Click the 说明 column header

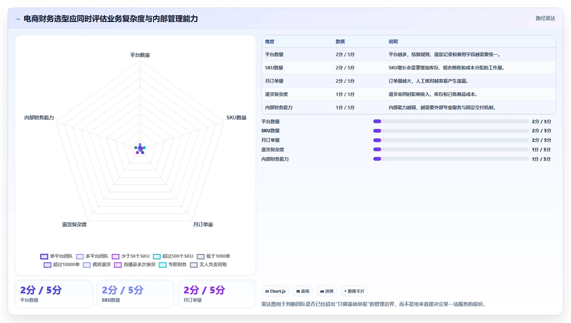point(393,42)
